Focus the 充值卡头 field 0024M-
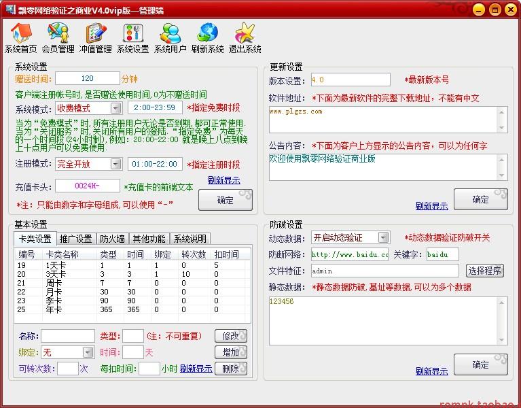 (88, 186)
